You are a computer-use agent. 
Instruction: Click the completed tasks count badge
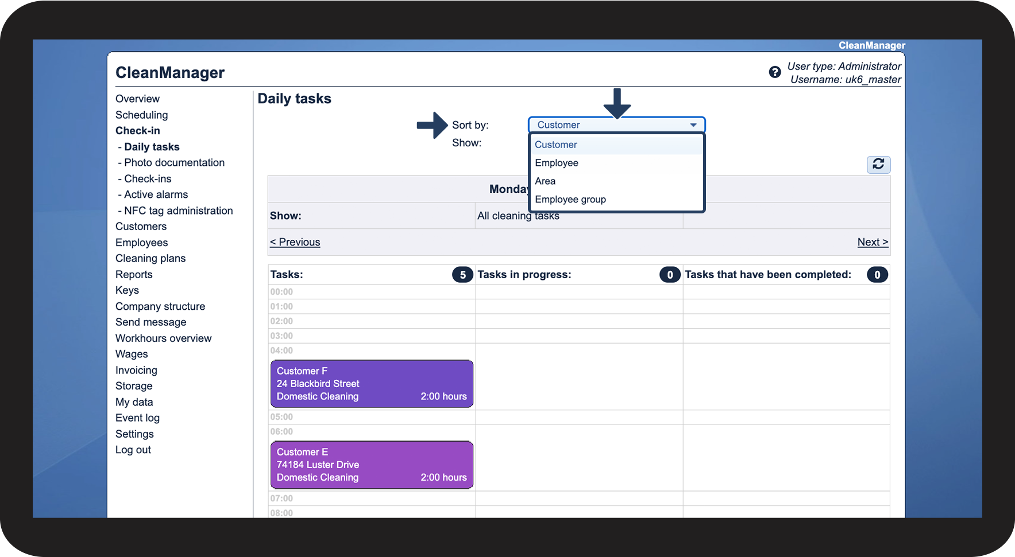tap(877, 275)
